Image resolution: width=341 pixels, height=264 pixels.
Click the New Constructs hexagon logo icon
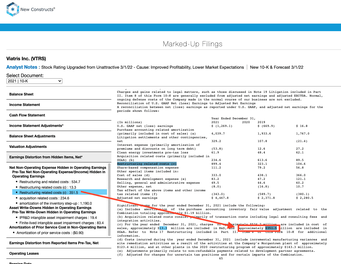coord(13,9)
